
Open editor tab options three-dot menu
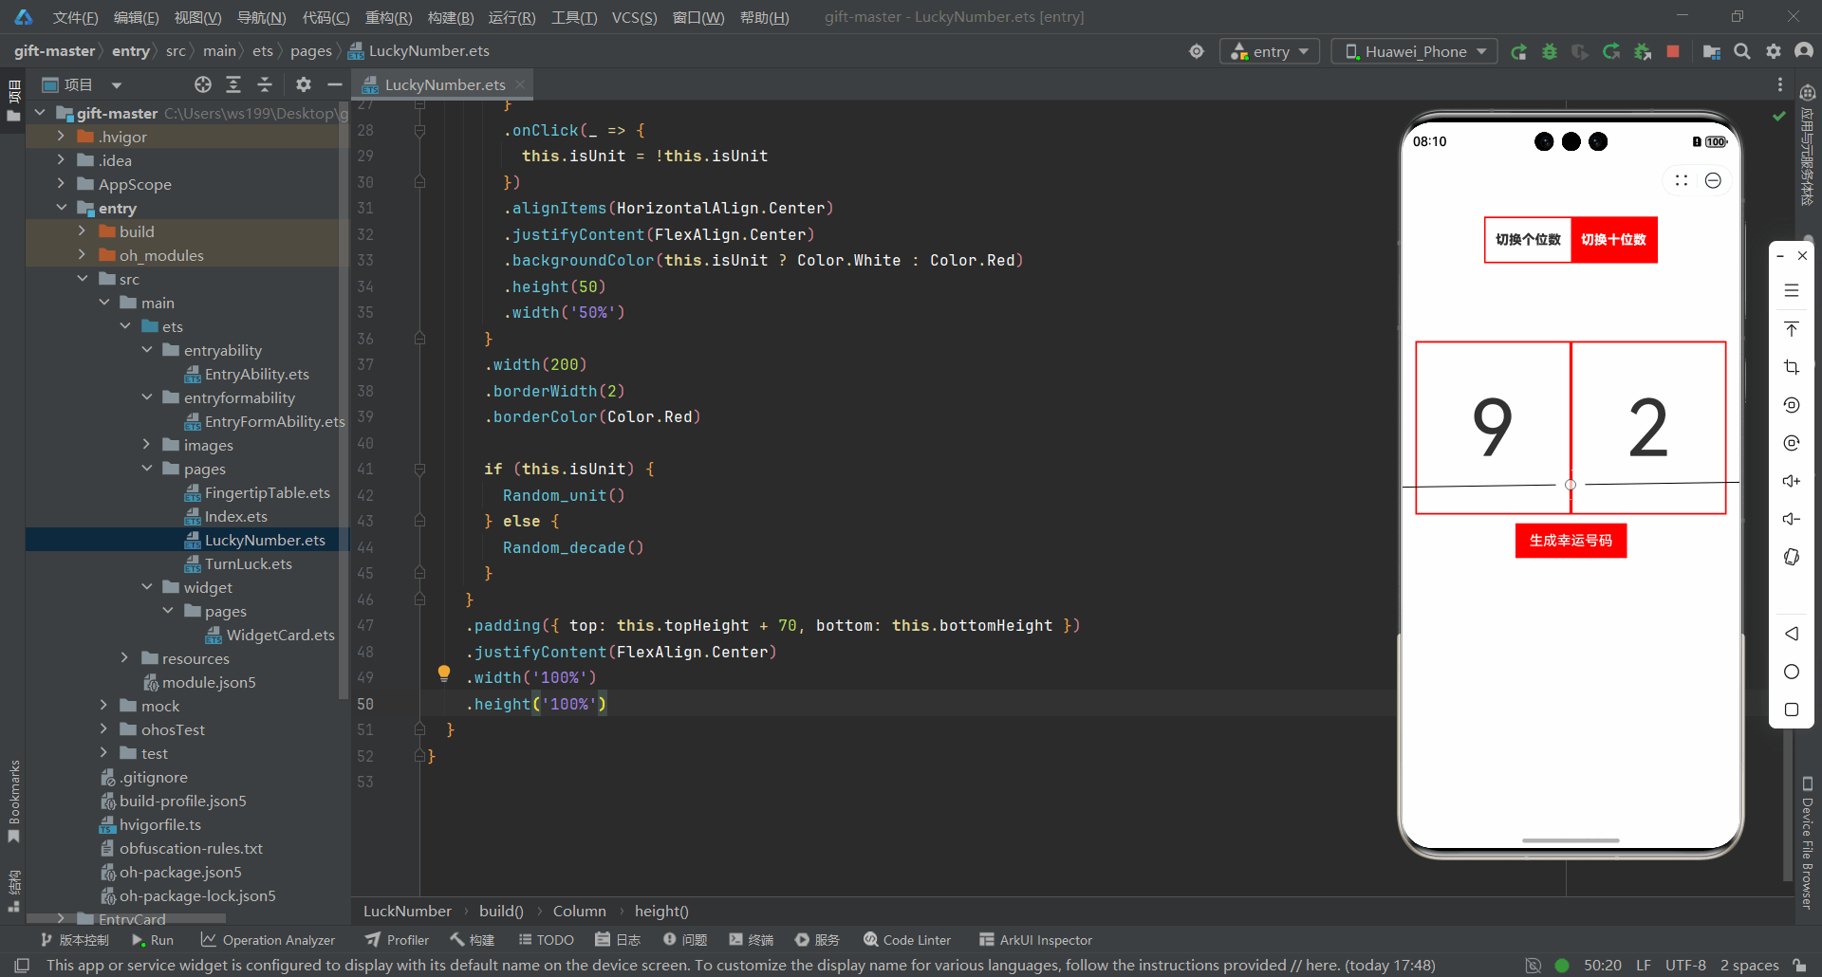coord(1780,84)
